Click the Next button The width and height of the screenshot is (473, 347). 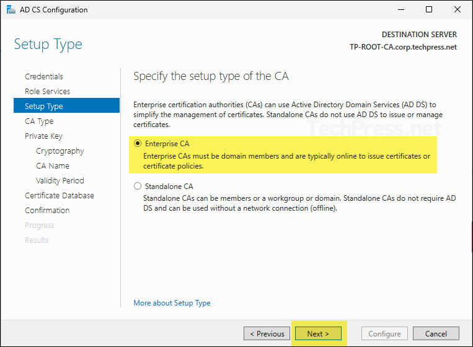click(318, 334)
